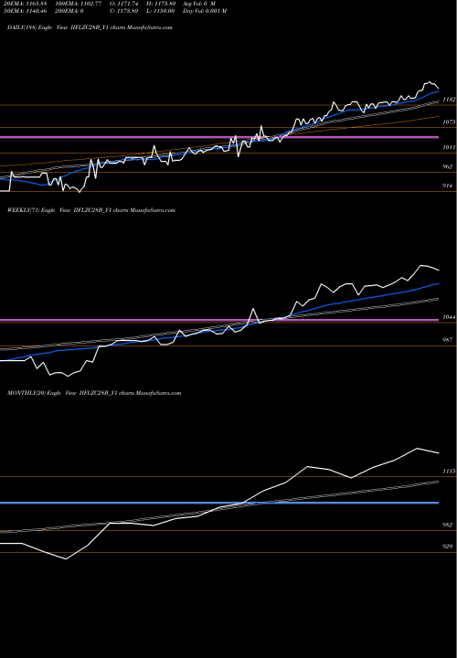This screenshot has width=457, height=658.
Task: Click the 1044 price label on weekly chart
Action: (449, 318)
